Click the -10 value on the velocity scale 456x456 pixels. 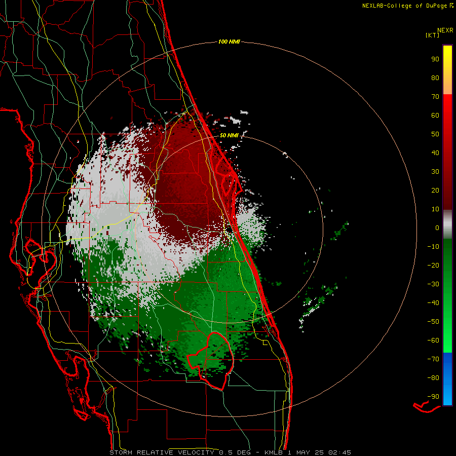click(433, 247)
